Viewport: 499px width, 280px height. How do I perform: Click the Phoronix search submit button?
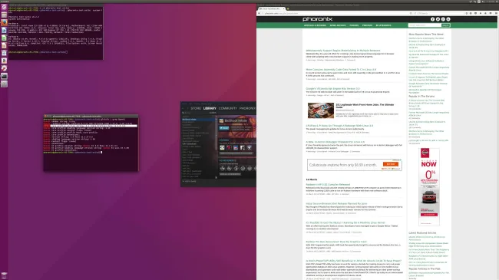[x=445, y=25]
